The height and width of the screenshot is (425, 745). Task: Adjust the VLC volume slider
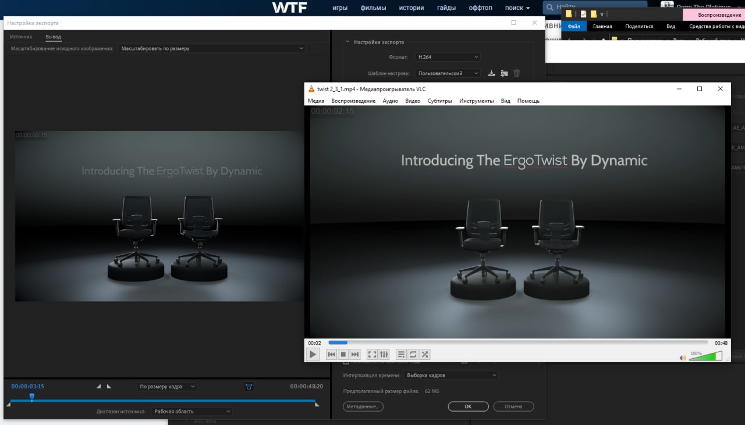click(705, 356)
